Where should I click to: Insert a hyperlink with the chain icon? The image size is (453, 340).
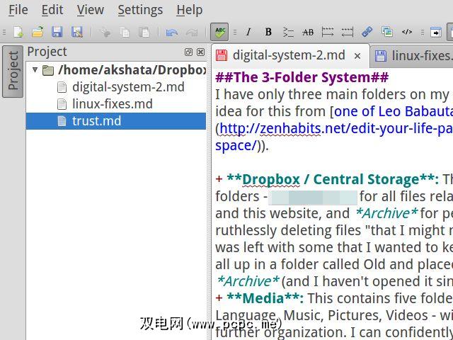(x=367, y=31)
